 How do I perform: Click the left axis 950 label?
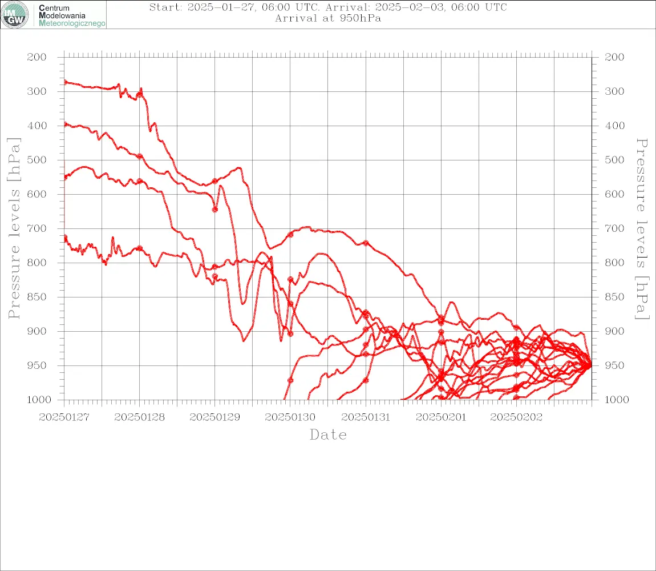[x=37, y=365]
